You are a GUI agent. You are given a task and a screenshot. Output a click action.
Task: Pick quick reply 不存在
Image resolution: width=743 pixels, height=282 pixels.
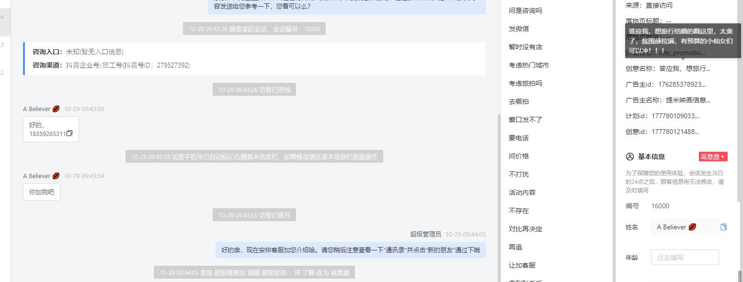(x=519, y=211)
